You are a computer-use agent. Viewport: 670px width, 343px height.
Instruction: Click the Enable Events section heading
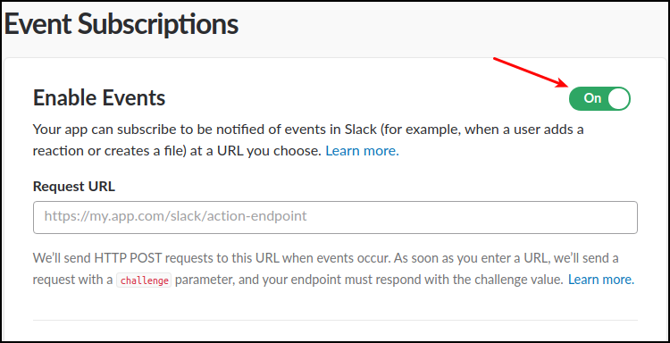pos(99,98)
